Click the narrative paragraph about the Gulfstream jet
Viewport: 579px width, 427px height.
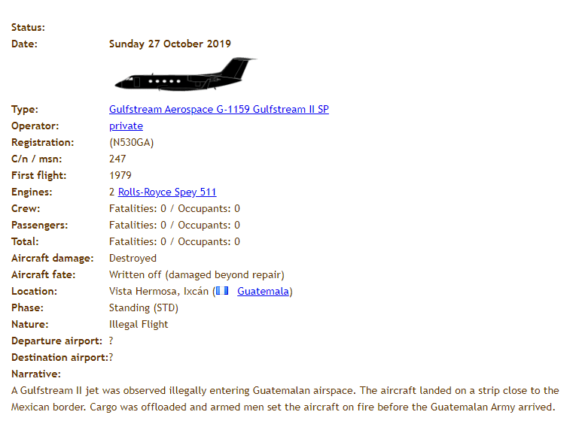(285, 398)
